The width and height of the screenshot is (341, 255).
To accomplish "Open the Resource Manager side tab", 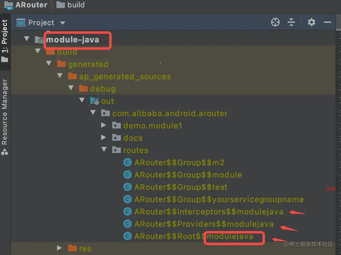I will (5, 117).
